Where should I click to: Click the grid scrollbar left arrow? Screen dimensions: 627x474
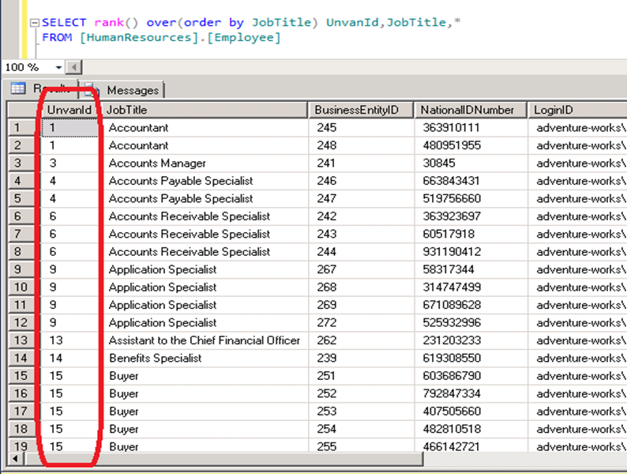(x=16, y=459)
